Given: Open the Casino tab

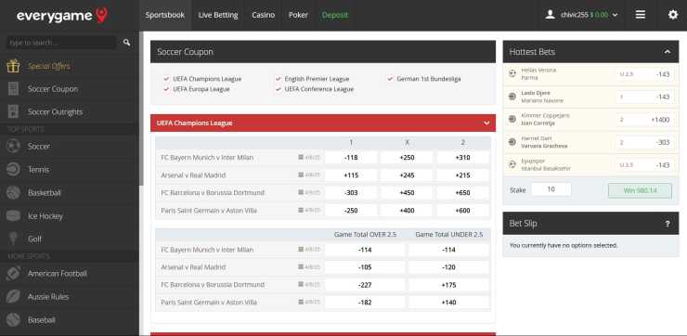Looking at the screenshot, I should tap(264, 15).
